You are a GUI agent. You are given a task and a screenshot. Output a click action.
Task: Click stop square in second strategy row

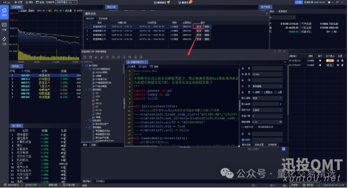320,65
